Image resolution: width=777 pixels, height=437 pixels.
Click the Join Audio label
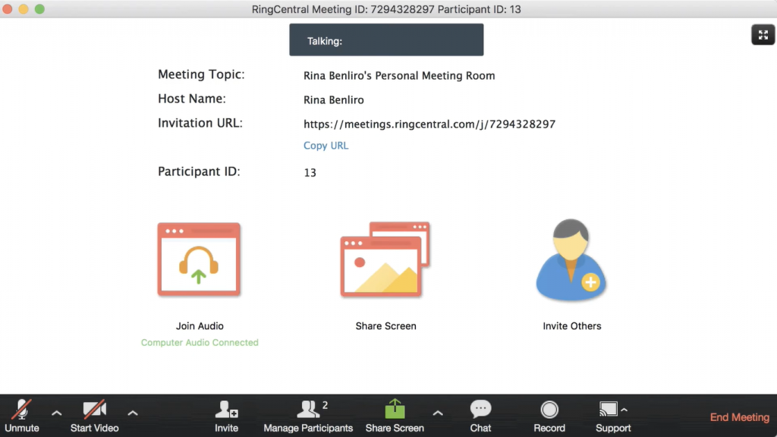pos(200,326)
